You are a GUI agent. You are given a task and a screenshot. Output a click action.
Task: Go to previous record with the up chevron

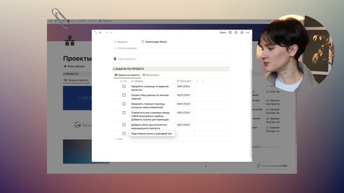tap(107, 33)
